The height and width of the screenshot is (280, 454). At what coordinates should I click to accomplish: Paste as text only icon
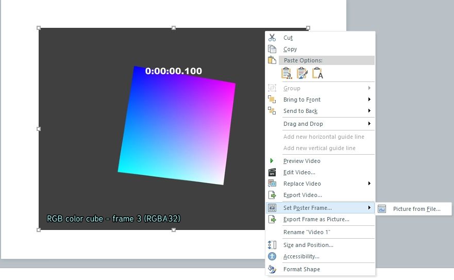[317, 73]
